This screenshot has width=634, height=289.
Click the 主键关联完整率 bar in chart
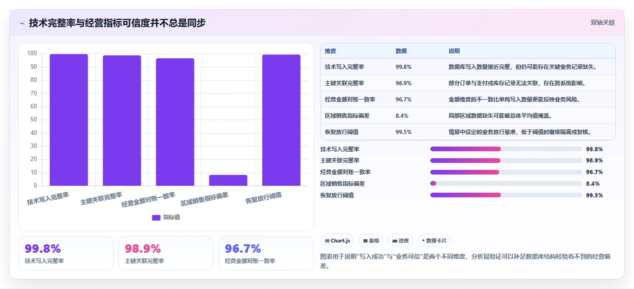coord(122,121)
